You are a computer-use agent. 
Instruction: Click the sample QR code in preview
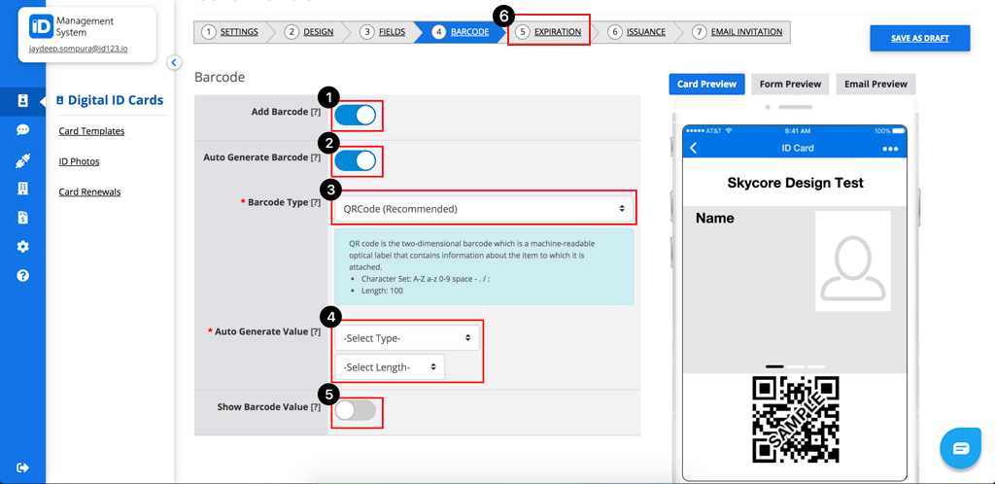click(796, 419)
